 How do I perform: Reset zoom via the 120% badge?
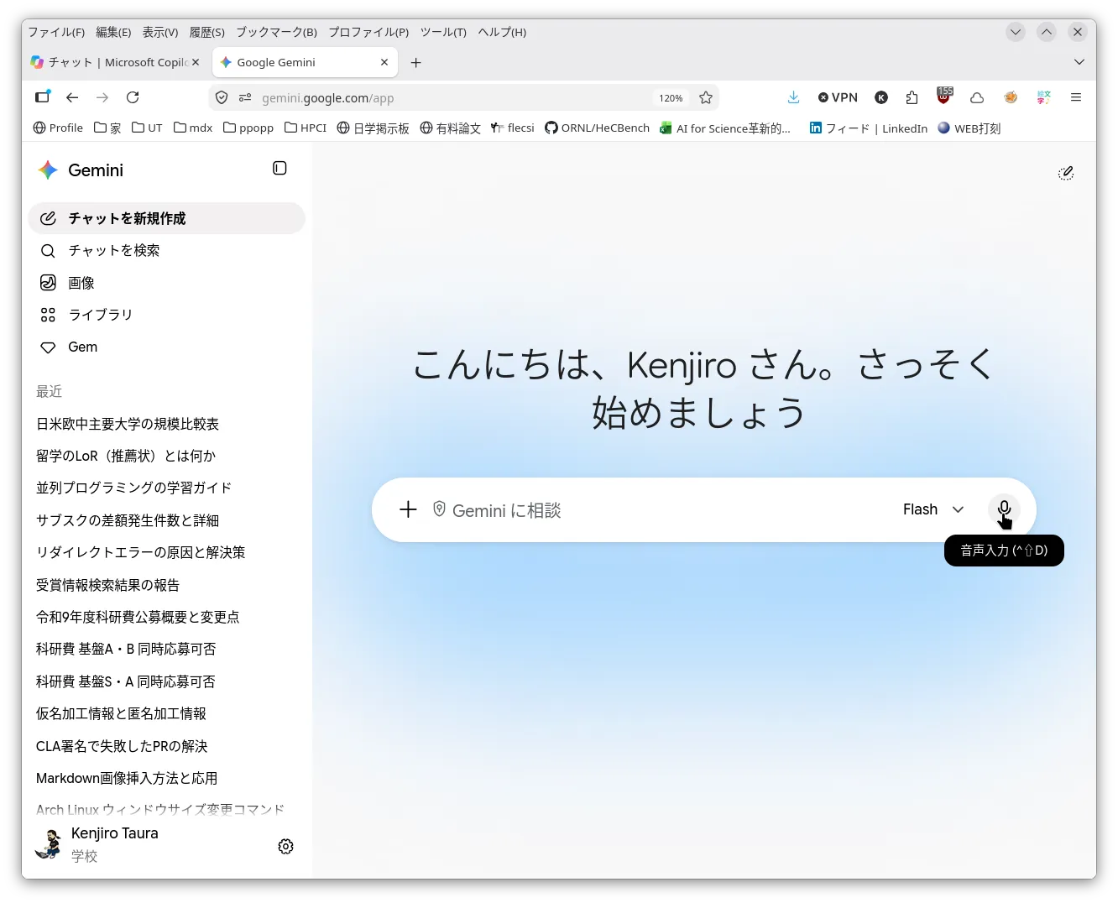(671, 98)
